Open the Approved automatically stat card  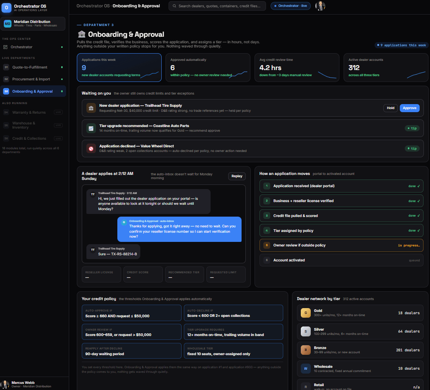[x=208, y=68]
